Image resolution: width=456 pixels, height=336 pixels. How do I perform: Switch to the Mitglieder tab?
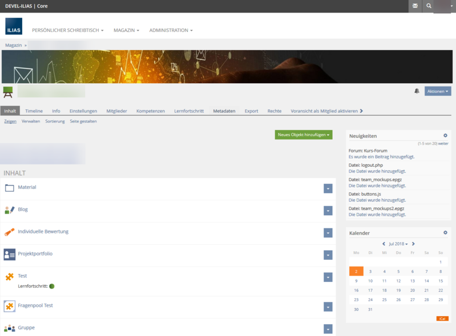(x=116, y=111)
